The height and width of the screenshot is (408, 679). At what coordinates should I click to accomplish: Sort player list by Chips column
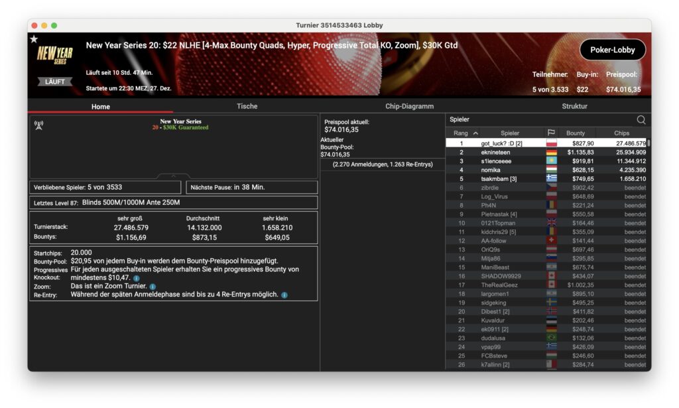(x=621, y=133)
